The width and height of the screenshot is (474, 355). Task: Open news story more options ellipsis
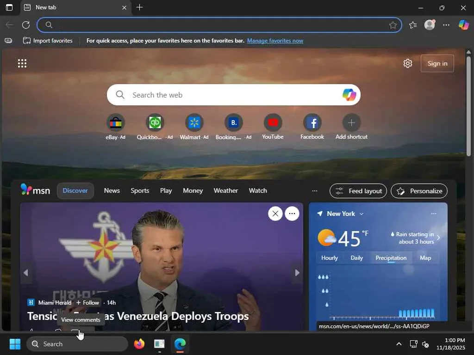point(292,214)
